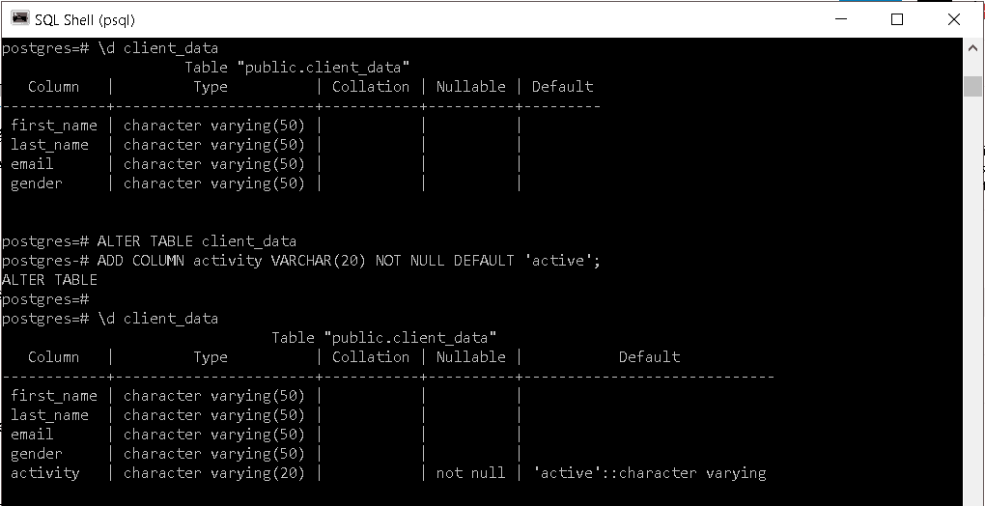Click the 'active'::character varying default value
The height and width of the screenshot is (506, 985).
pos(650,473)
